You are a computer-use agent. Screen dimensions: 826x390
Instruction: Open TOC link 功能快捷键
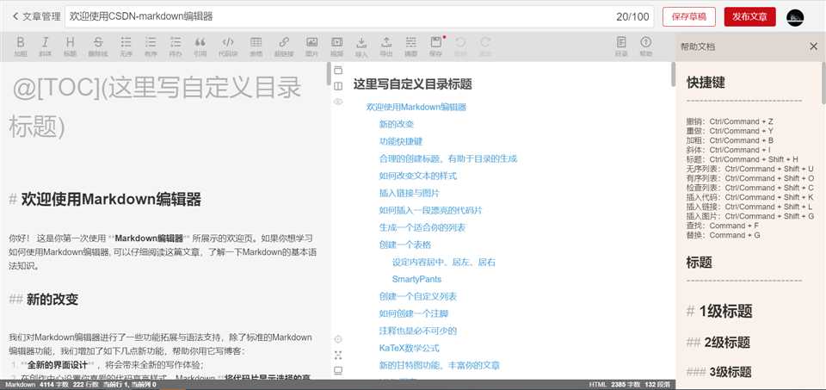point(400,142)
